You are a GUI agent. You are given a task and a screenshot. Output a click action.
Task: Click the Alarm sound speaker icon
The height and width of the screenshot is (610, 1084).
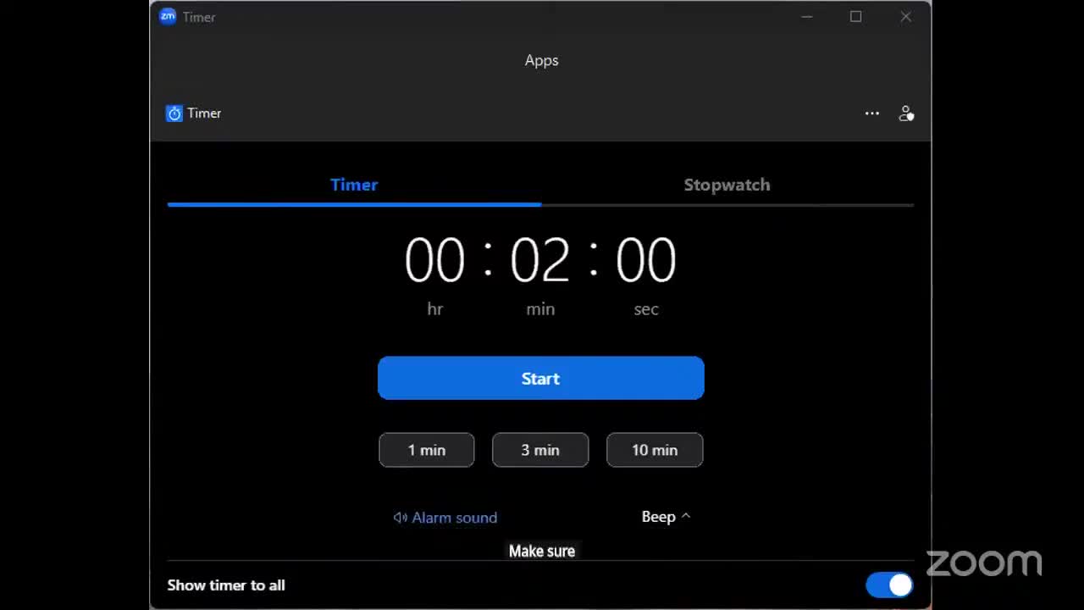click(x=401, y=518)
